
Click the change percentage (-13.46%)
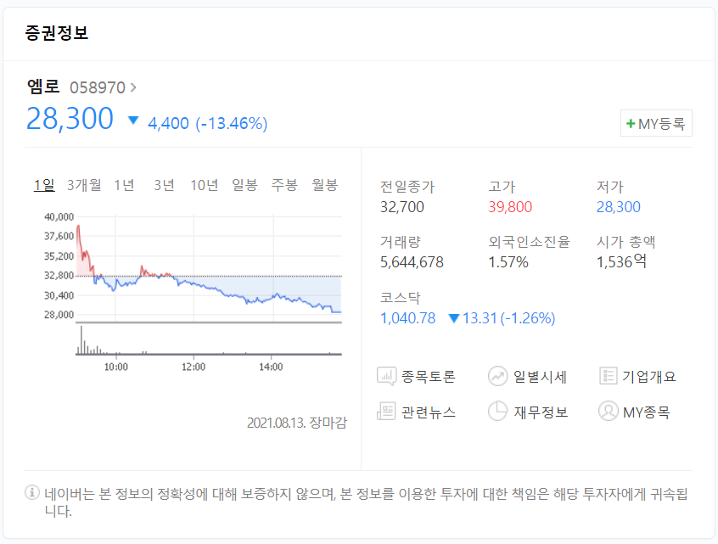coord(231,124)
